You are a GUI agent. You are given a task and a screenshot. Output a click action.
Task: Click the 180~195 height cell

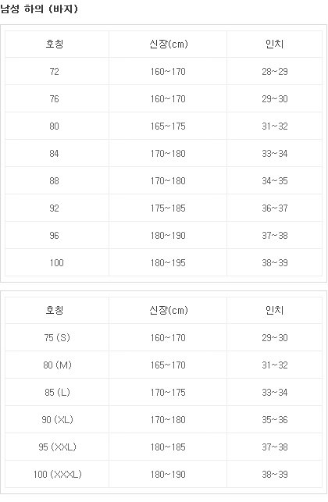coord(168,263)
